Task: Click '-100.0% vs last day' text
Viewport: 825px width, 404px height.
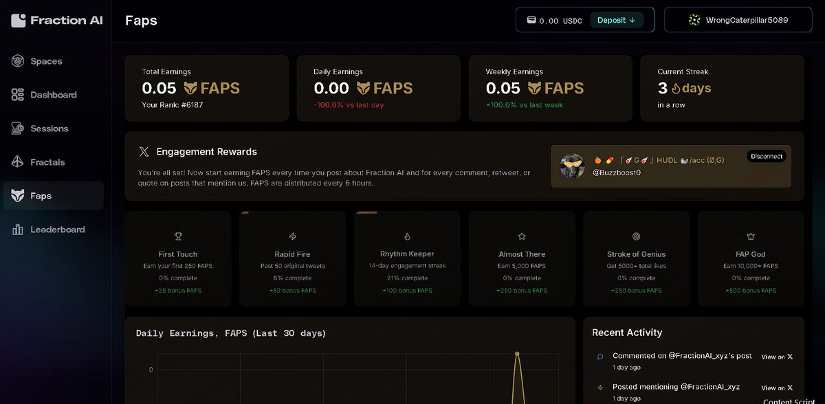Action: click(x=349, y=105)
